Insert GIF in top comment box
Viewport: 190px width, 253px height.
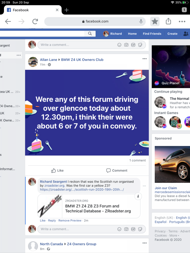[133, 45]
